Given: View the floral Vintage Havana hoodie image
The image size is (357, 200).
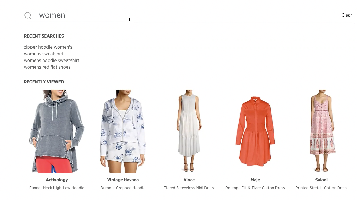Looking at the screenshot, I should pos(123,131).
